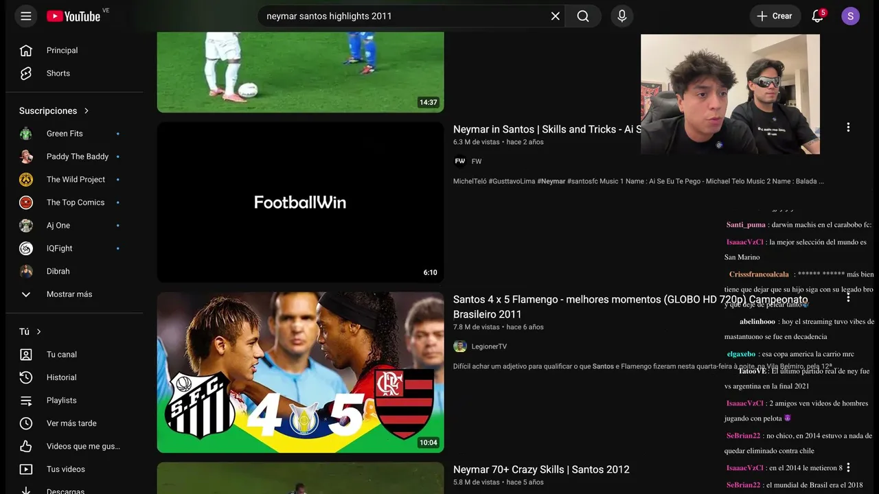Click the Historial clock-arrow icon

point(26,377)
